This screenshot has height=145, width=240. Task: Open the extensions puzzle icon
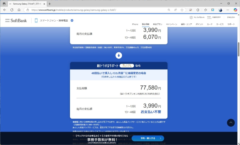coord(198,10)
